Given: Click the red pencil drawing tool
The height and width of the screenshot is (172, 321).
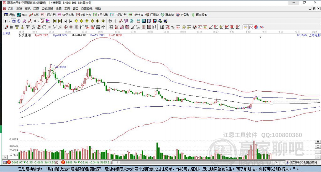Looking at the screenshot, I should point(6,27).
